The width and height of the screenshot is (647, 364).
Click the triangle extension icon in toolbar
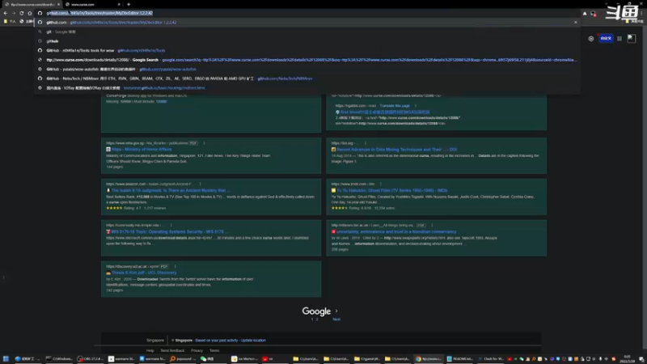point(585,13)
